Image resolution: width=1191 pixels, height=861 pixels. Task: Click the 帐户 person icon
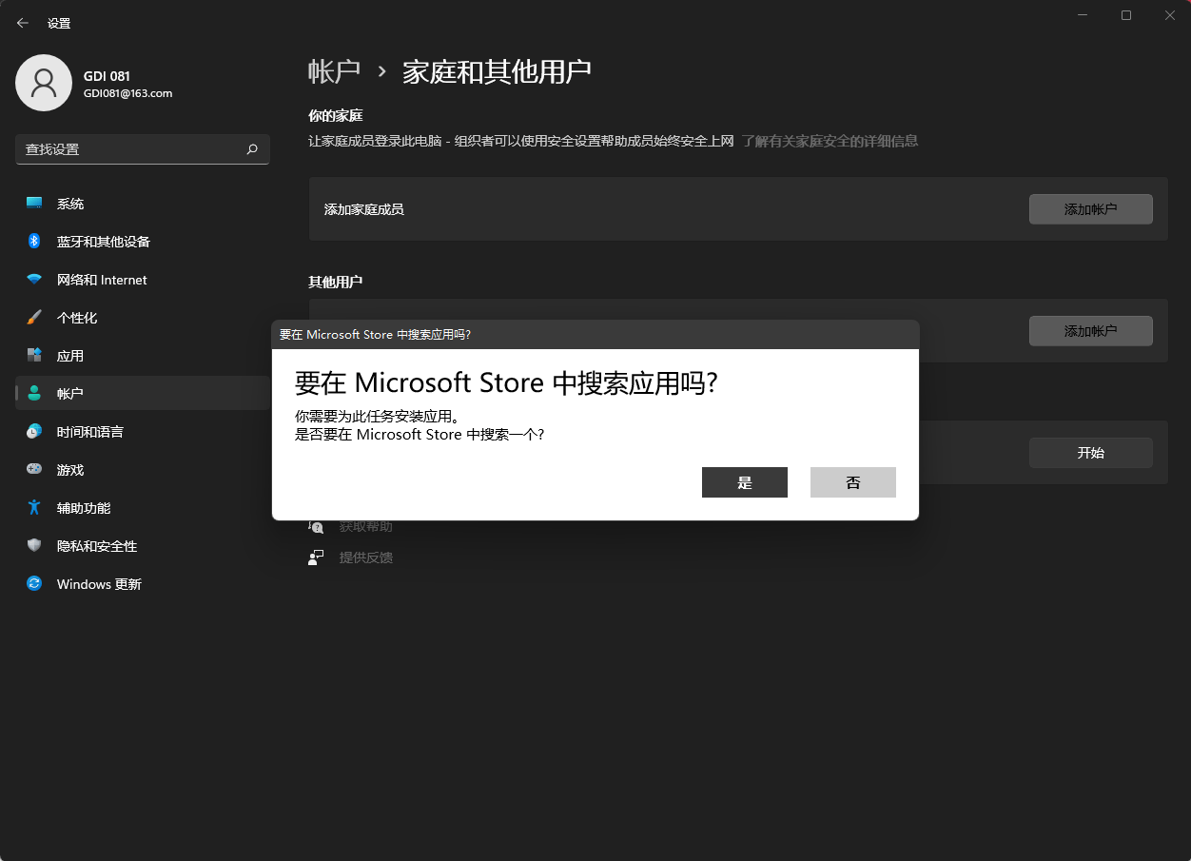pyautogui.click(x=34, y=394)
